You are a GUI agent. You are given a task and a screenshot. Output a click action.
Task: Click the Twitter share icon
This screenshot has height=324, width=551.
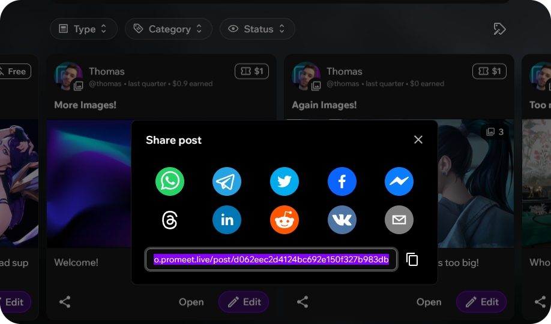285,181
